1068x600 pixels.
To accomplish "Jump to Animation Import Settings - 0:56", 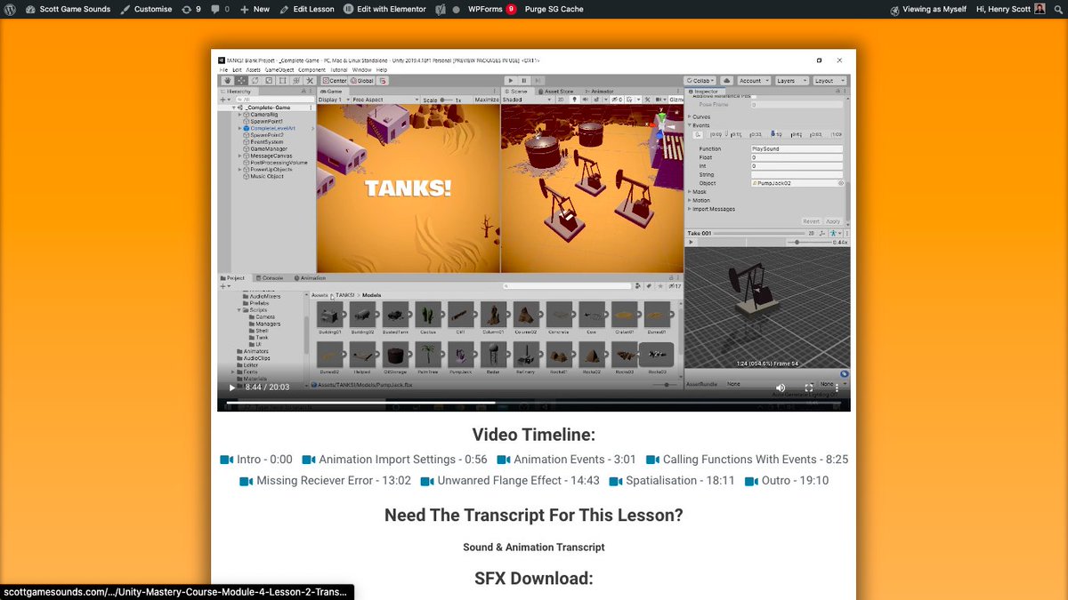I will click(395, 460).
